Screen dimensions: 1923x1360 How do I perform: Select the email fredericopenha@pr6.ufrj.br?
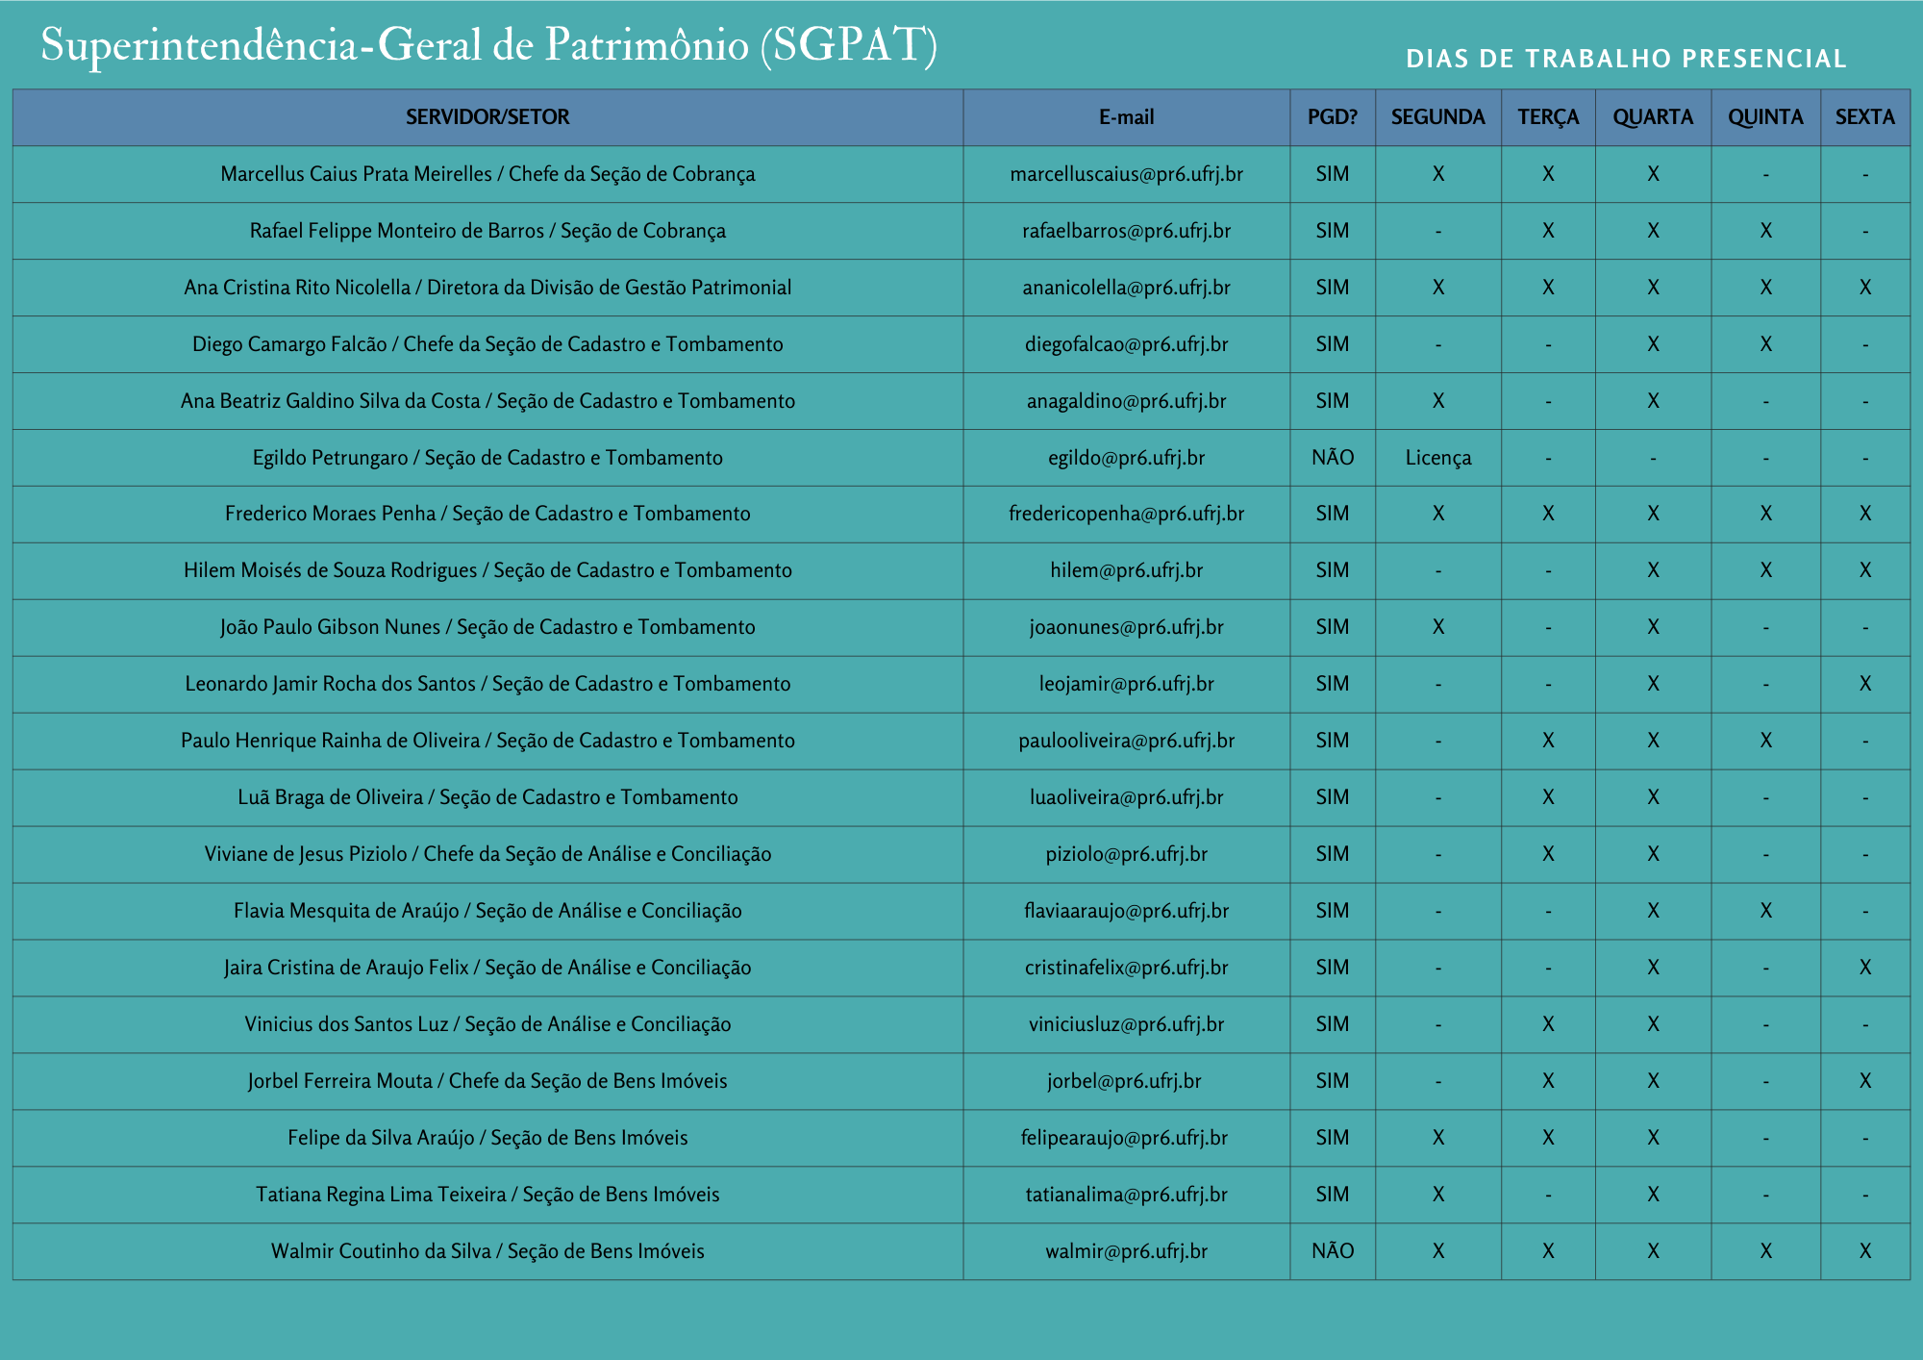1126,515
